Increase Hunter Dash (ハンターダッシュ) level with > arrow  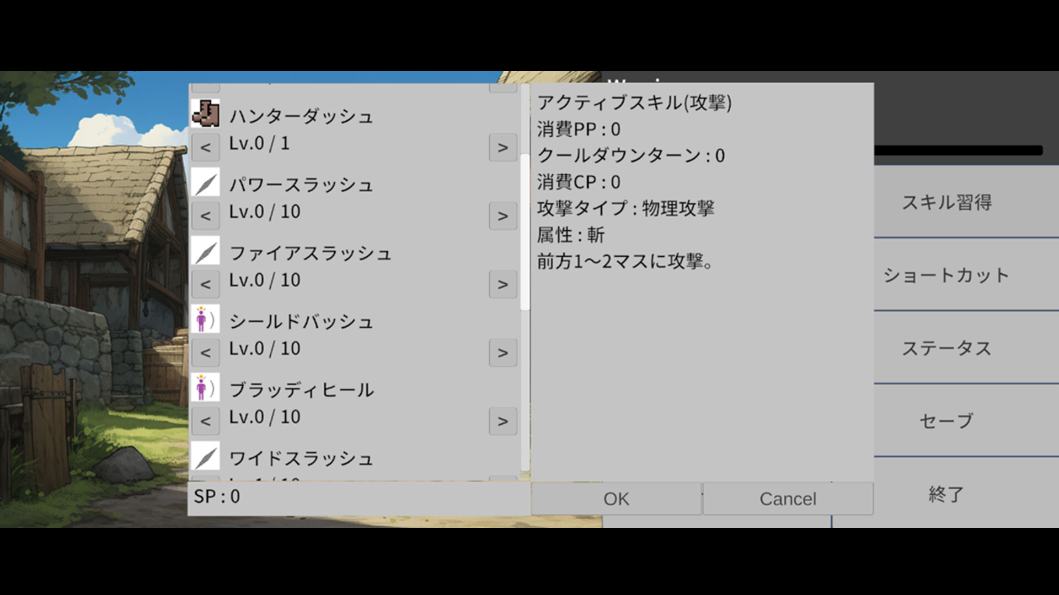[x=502, y=147]
